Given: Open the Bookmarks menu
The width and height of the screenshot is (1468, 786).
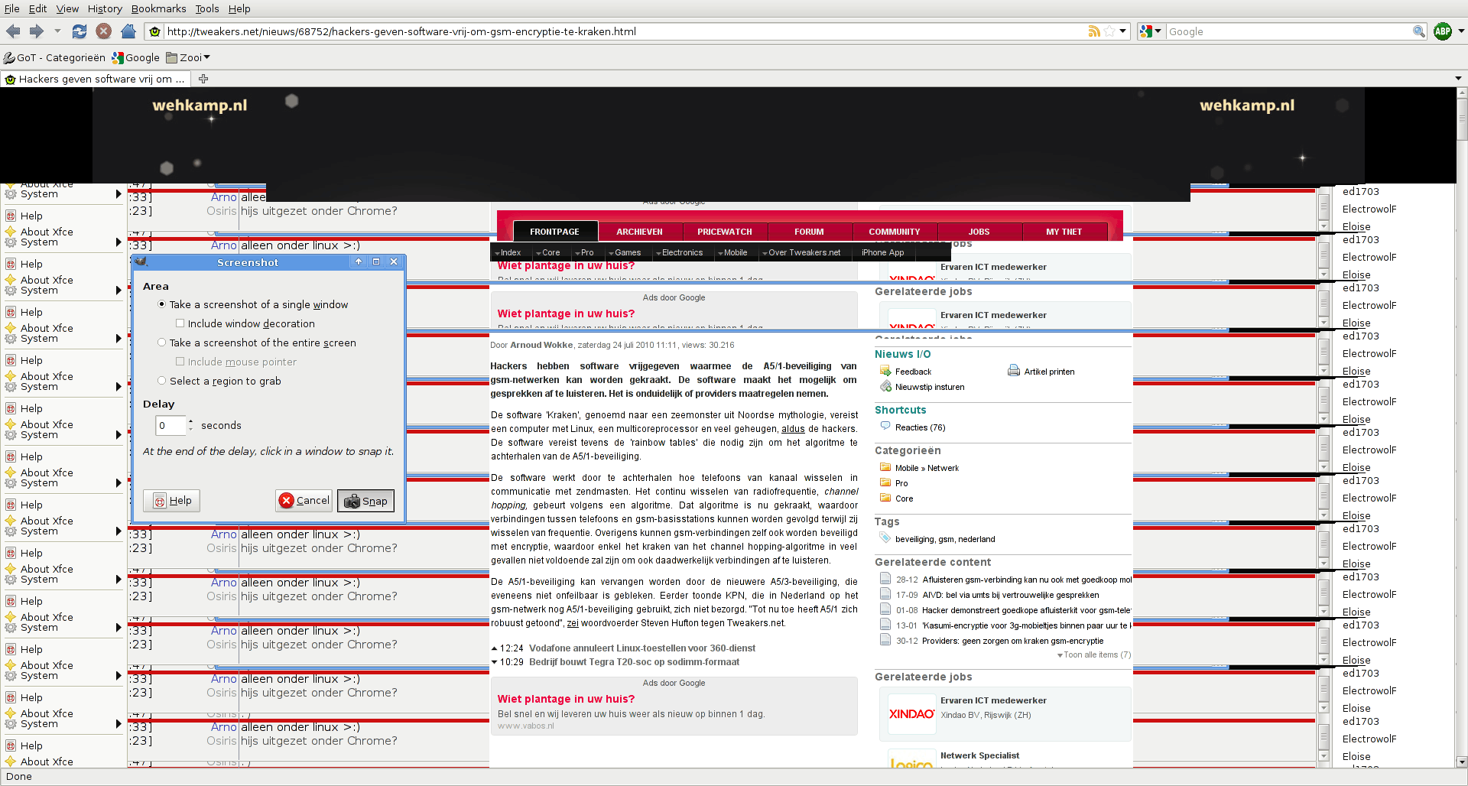Looking at the screenshot, I should tap(158, 8).
